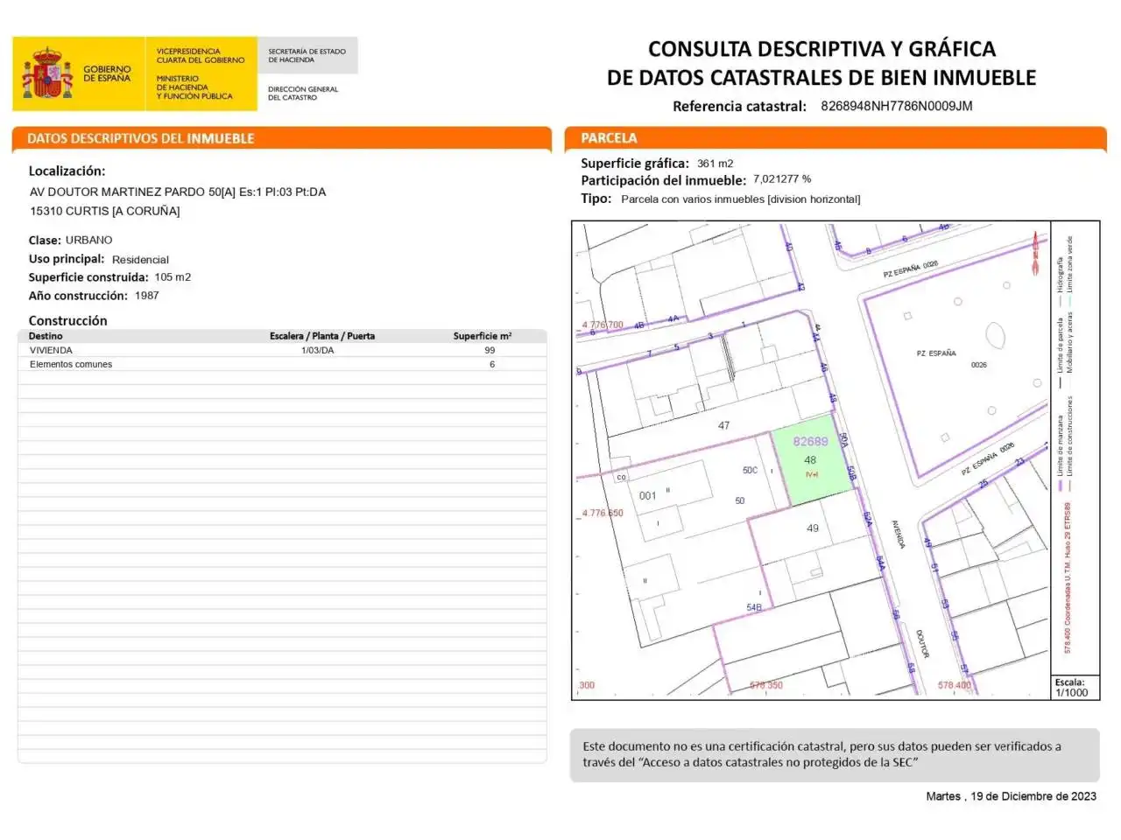
Task: Click 'SECRETARÍA DE ESTADO DE HACIENDA' text
Action: point(307,56)
